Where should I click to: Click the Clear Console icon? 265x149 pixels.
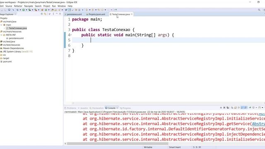click(x=232, y=108)
